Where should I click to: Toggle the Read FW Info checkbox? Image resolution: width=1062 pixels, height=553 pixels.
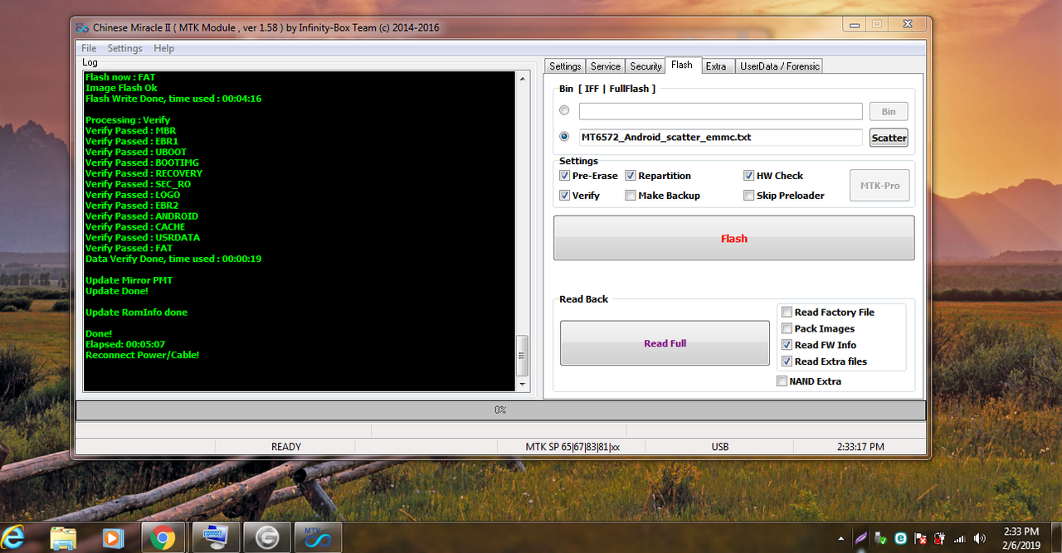point(787,345)
